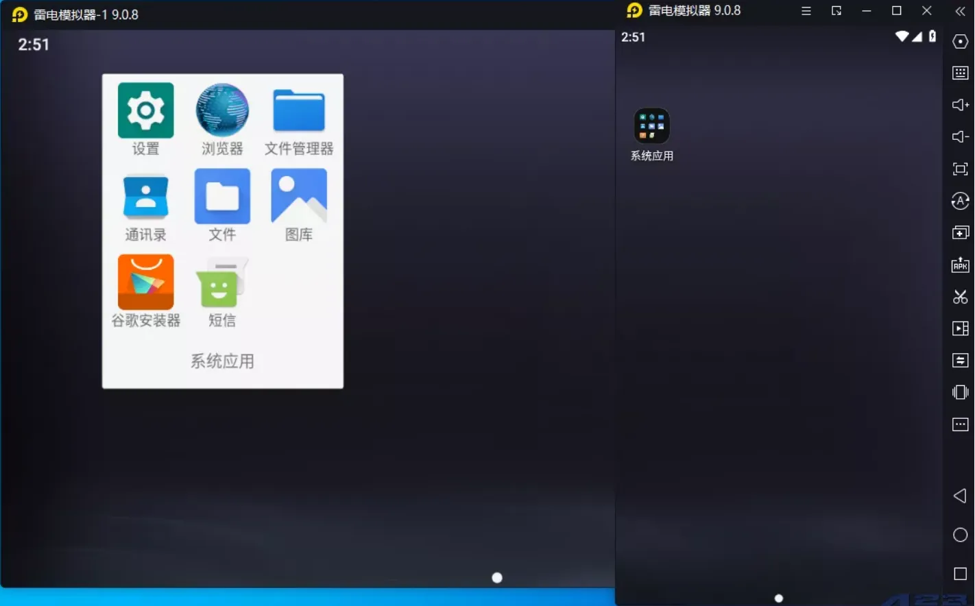Image resolution: width=975 pixels, height=606 pixels.
Task: Raise volume with the speaker plus icon
Action: pos(960,105)
